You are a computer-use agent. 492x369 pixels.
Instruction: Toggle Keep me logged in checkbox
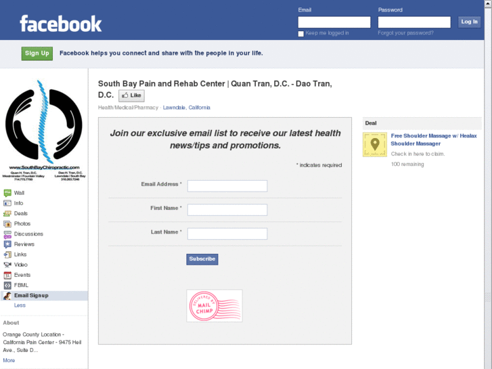(x=301, y=34)
